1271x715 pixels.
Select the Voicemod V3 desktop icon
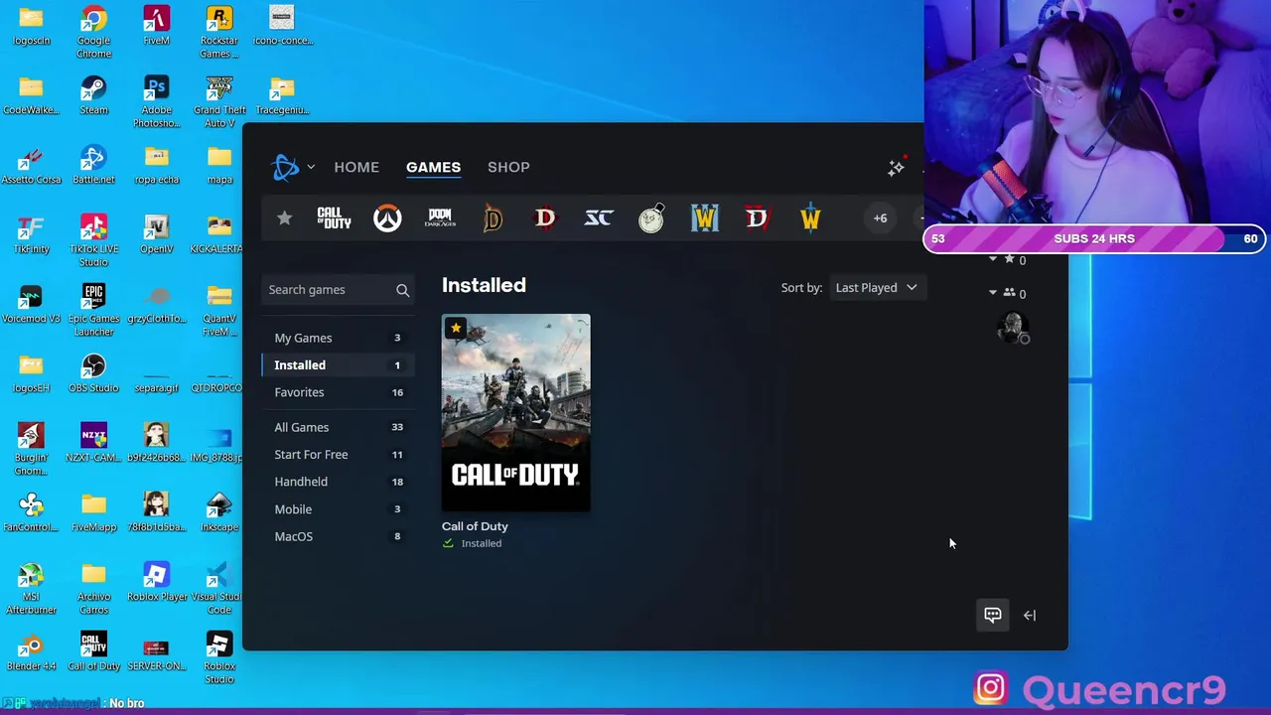click(x=31, y=305)
